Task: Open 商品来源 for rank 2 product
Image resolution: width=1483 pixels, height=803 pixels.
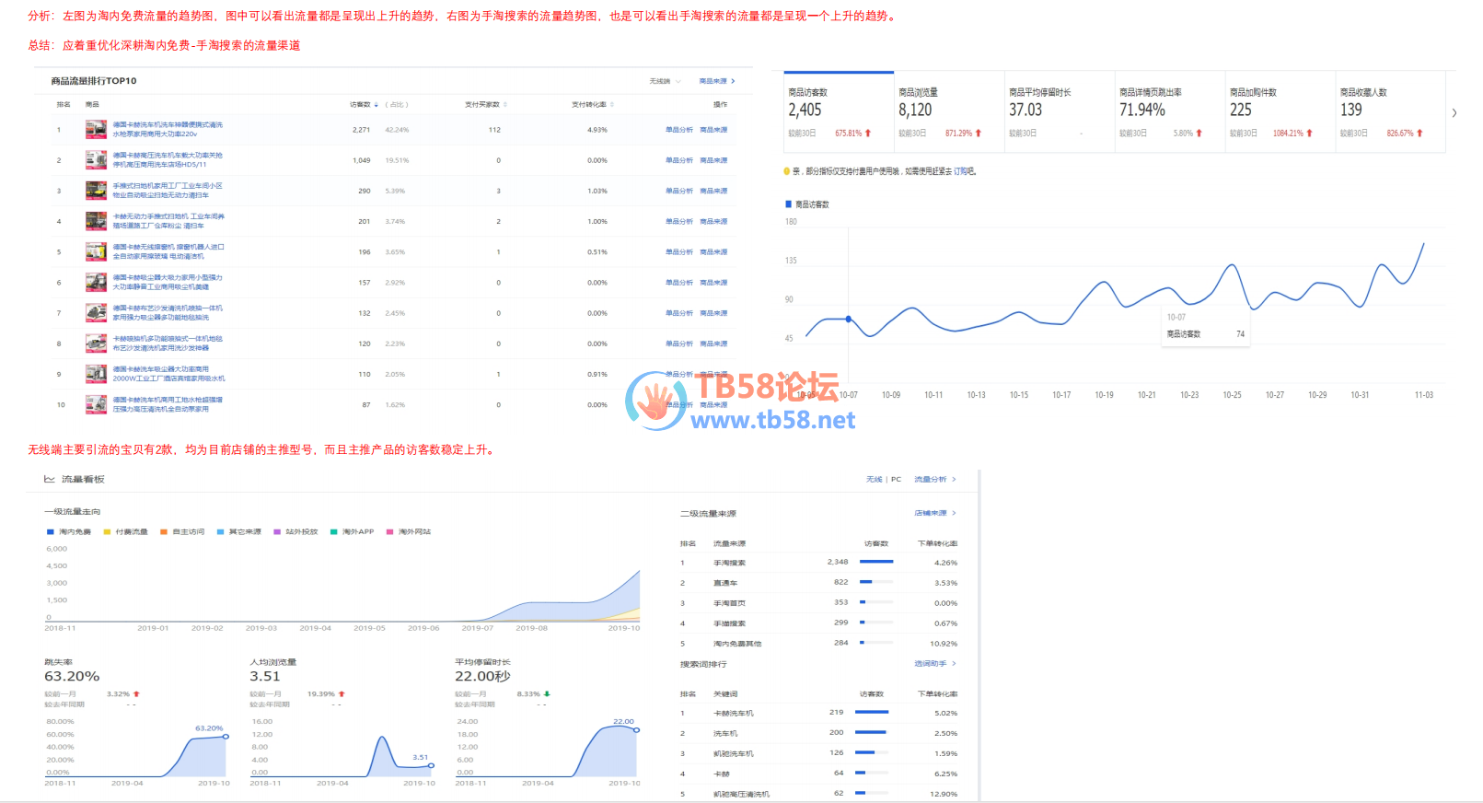Action: [713, 160]
